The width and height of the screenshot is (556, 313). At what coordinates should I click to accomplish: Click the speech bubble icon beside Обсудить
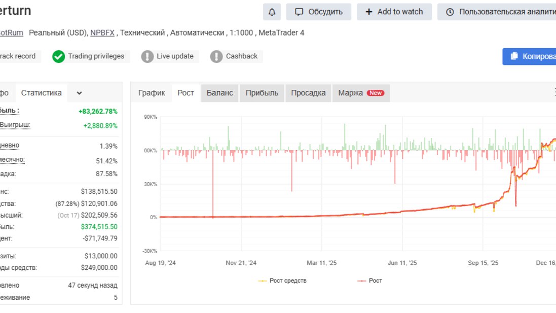299,12
